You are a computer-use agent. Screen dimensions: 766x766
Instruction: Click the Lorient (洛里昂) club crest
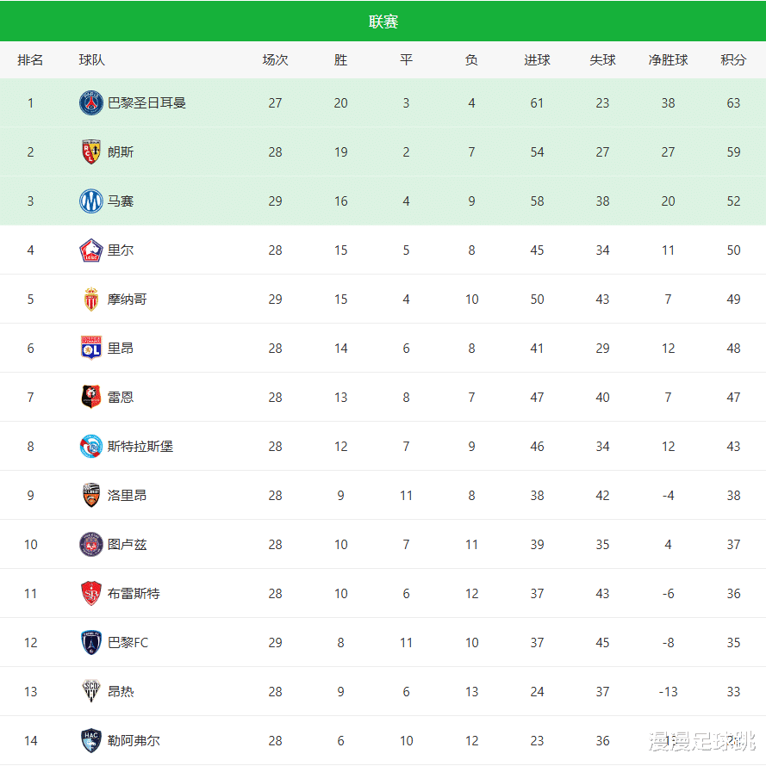pos(91,496)
